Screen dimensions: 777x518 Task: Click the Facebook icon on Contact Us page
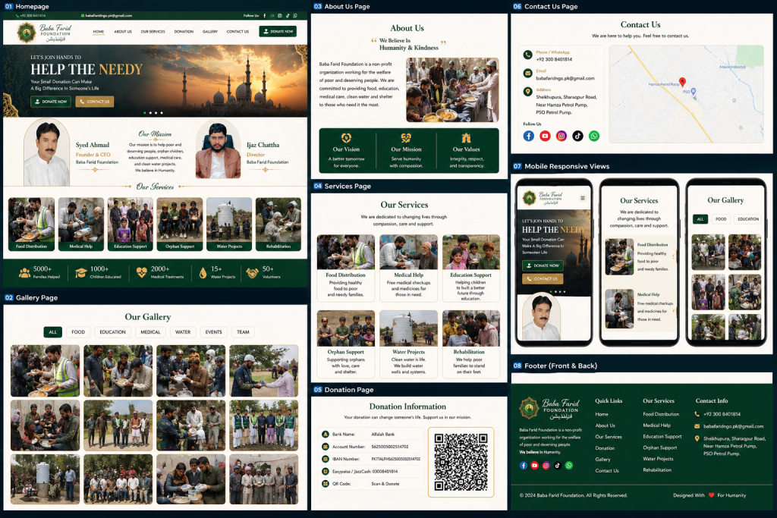529,136
